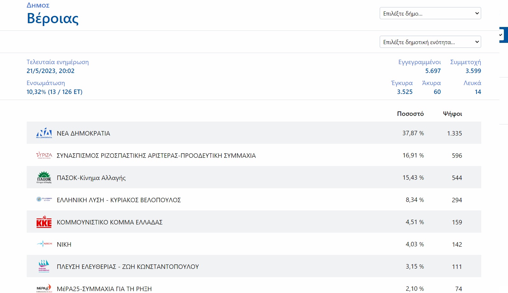Click the PASOK green sun logo
The image size is (508, 293).
[x=44, y=177]
